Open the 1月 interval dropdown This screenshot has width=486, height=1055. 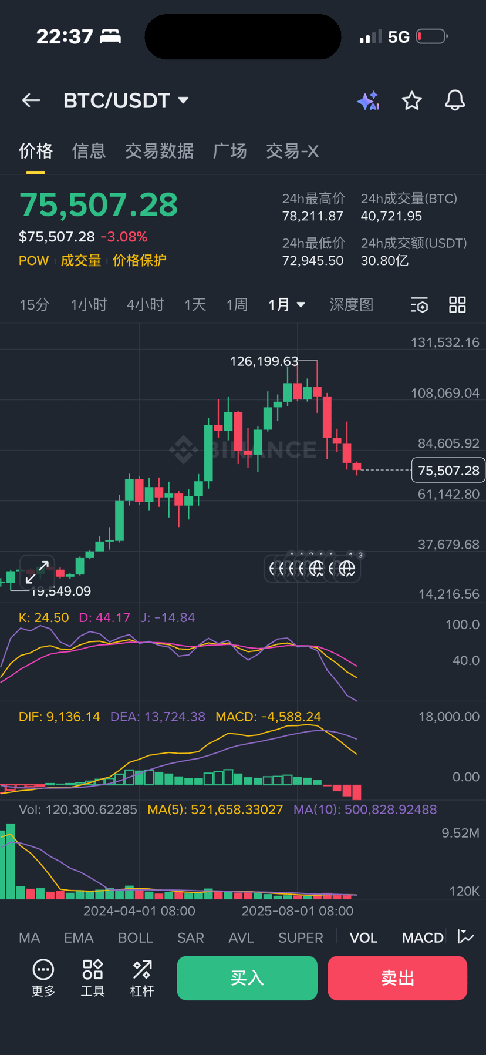(x=286, y=305)
